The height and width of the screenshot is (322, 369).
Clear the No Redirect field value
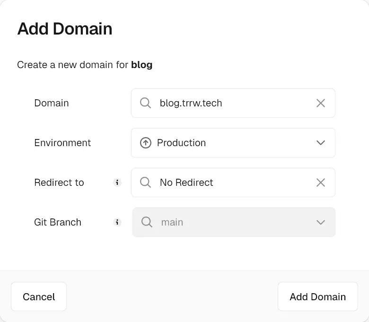320,183
